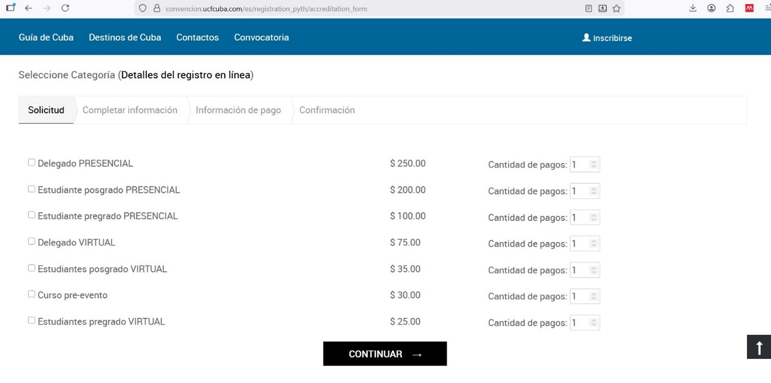Click the padlock site security icon

[x=157, y=8]
